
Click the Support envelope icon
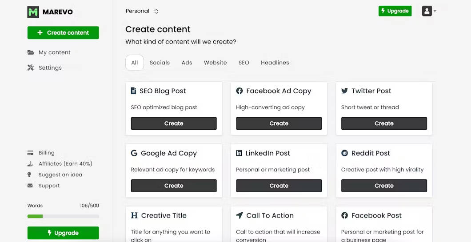[30, 186]
